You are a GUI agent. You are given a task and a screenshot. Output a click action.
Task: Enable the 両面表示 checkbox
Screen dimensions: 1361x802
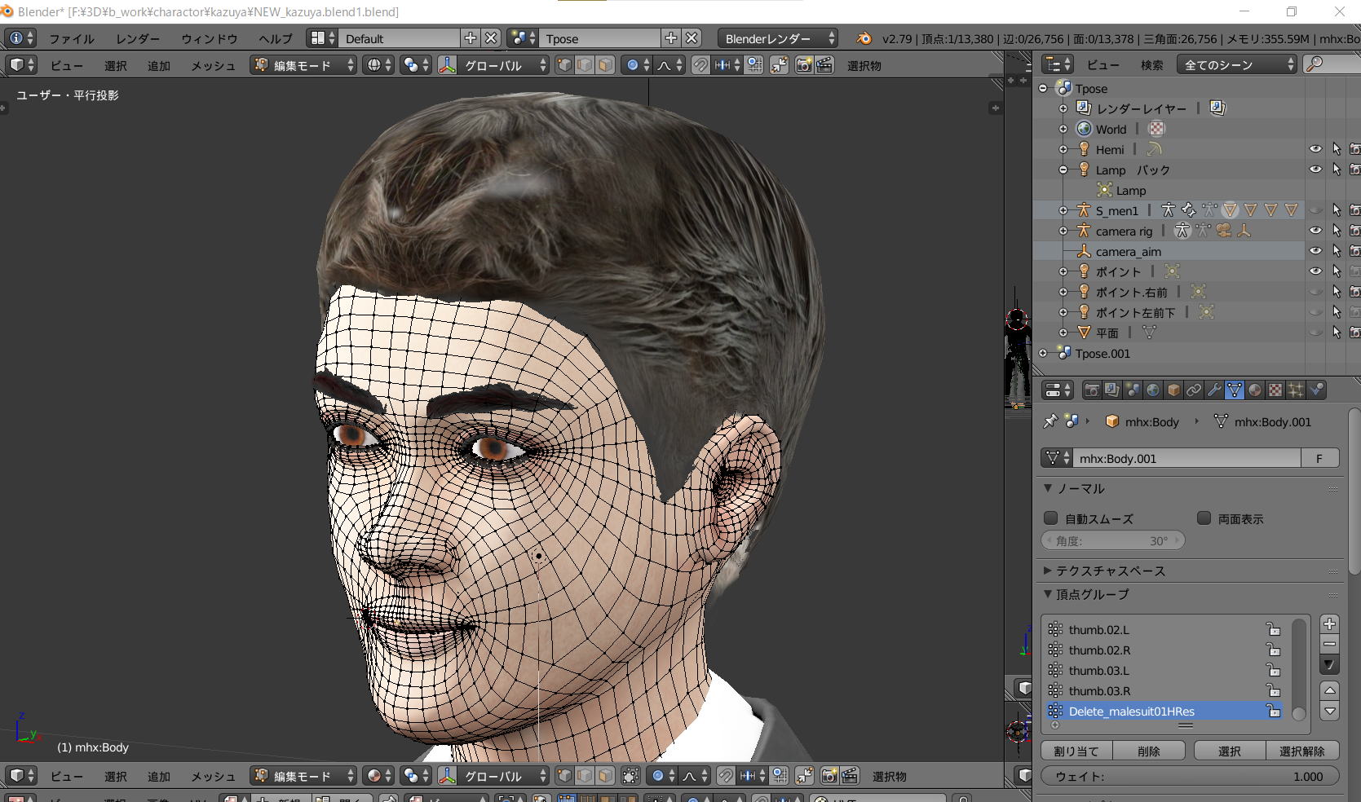click(x=1204, y=518)
